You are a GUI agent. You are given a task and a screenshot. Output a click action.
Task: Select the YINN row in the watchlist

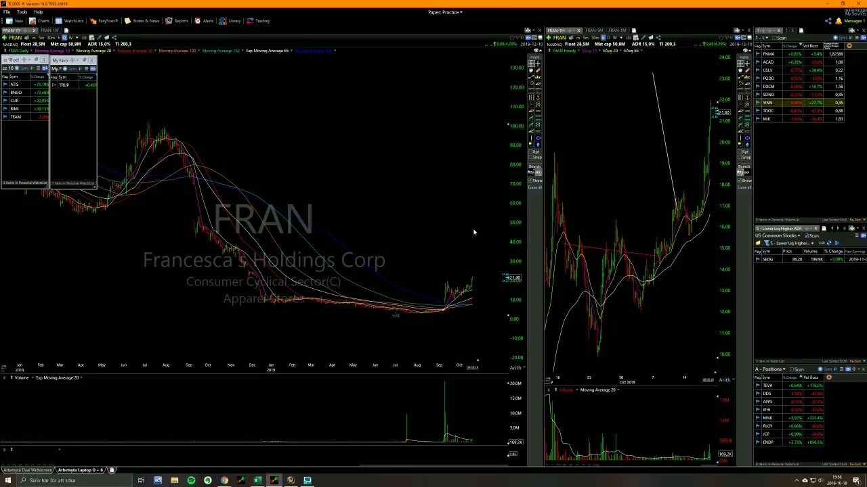[800, 103]
